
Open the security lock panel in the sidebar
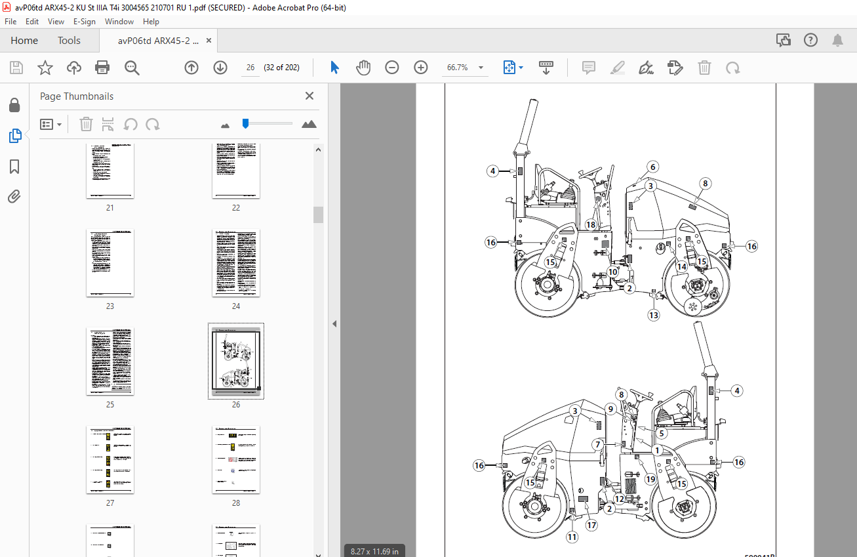pyautogui.click(x=14, y=106)
